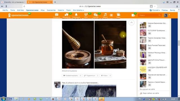Open the gifts icon left of search
This screenshot has width=180, height=101.
[133, 15]
